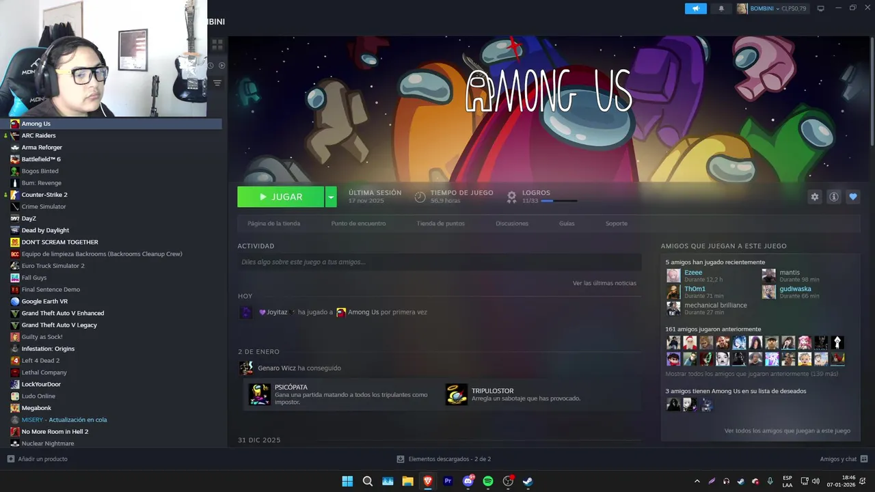
Task: Open File Explorer from taskbar
Action: coord(407,481)
